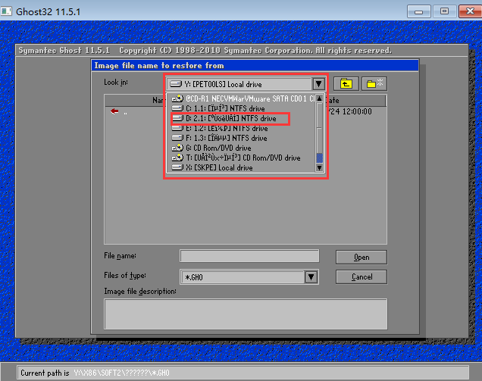Image resolution: width=482 pixels, height=381 pixels.
Task: Focus the File name input field
Action: pyautogui.click(x=249, y=258)
